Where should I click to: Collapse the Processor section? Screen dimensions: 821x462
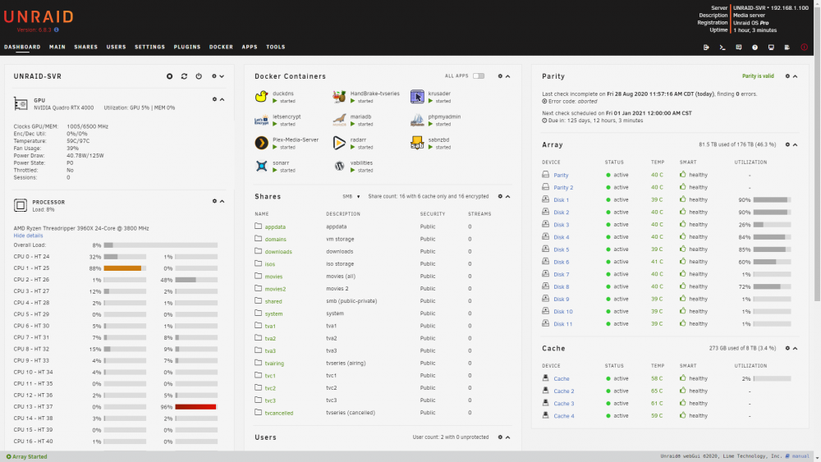pos(222,201)
